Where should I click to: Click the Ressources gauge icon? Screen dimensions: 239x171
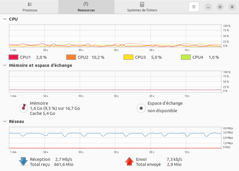click(x=86, y=4)
